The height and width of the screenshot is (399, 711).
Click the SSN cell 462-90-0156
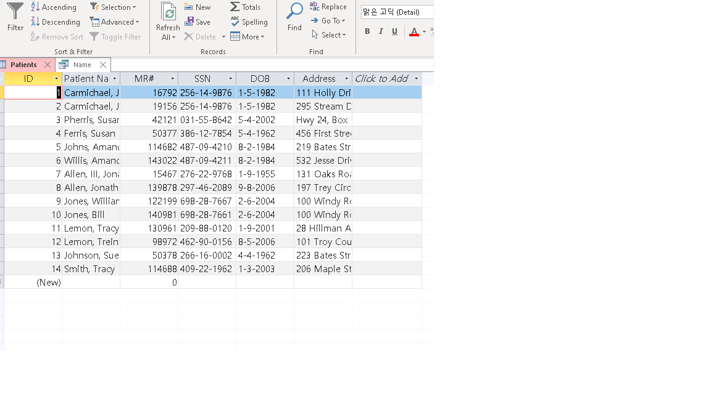point(207,242)
